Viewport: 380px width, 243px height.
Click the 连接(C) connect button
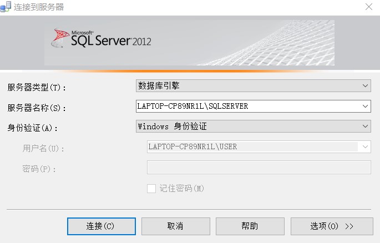(x=102, y=226)
